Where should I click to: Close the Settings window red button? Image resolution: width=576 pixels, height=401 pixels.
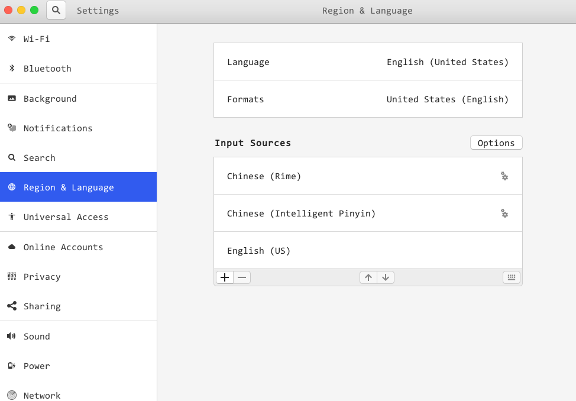pyautogui.click(x=8, y=10)
